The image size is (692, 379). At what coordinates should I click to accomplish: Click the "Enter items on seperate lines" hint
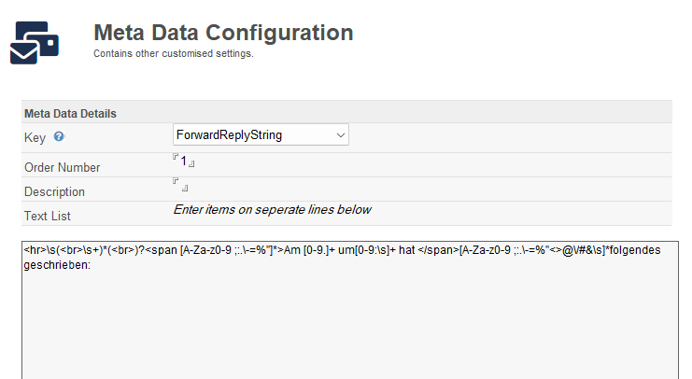click(x=272, y=209)
